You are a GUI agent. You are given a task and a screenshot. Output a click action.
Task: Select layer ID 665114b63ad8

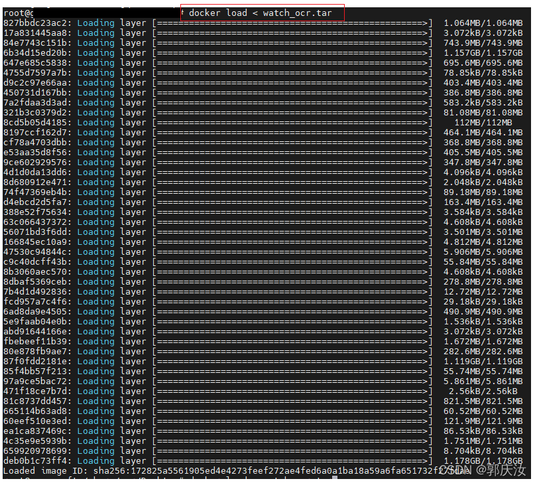(35, 411)
